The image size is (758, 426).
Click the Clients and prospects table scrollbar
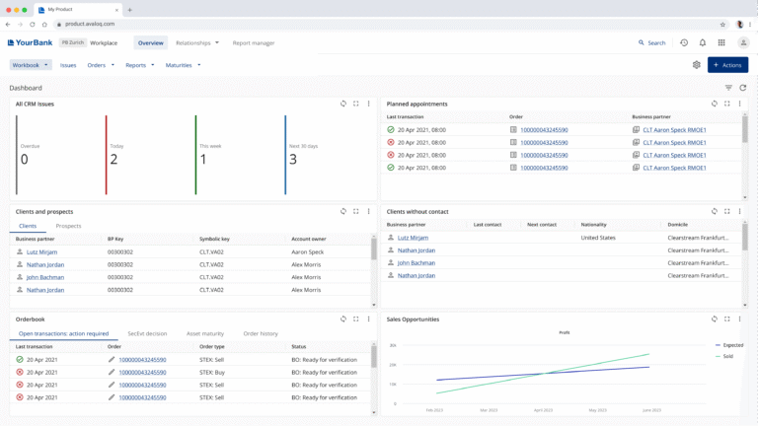point(374,248)
